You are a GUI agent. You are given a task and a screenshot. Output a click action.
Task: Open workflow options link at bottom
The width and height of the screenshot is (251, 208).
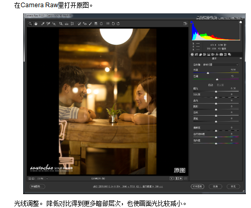point(128,186)
